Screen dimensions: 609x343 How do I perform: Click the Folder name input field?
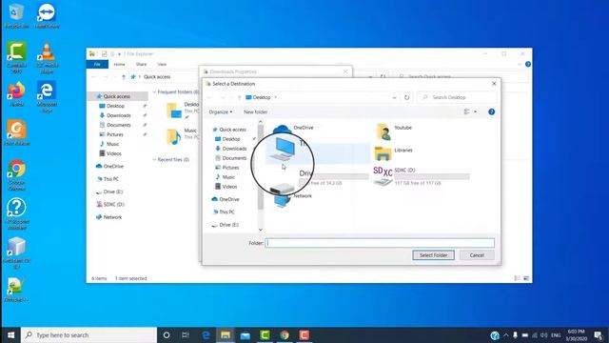click(380, 243)
